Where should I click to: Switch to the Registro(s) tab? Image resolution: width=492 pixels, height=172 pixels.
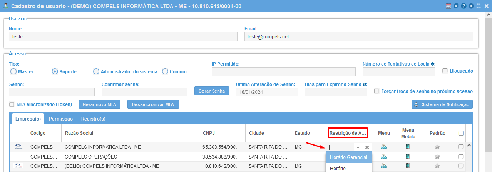click(x=93, y=119)
